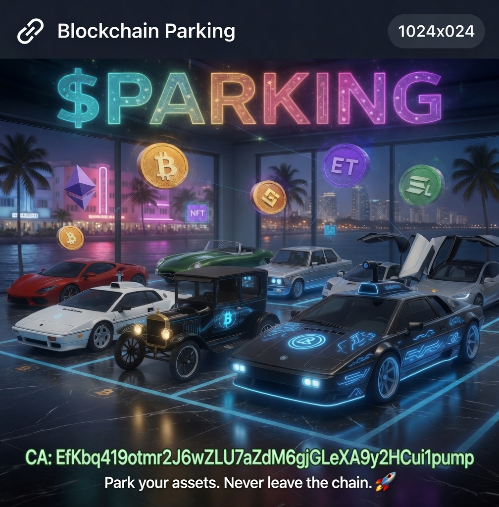Select the white wedge-shaped sports car
The height and width of the screenshot is (507, 499).
click(x=96, y=316)
